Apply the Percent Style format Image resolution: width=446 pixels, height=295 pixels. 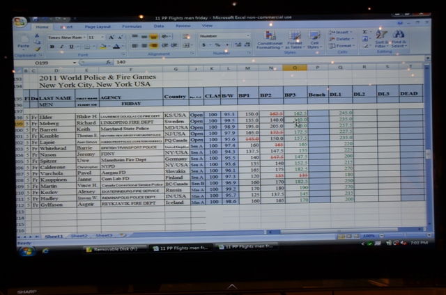click(x=217, y=45)
